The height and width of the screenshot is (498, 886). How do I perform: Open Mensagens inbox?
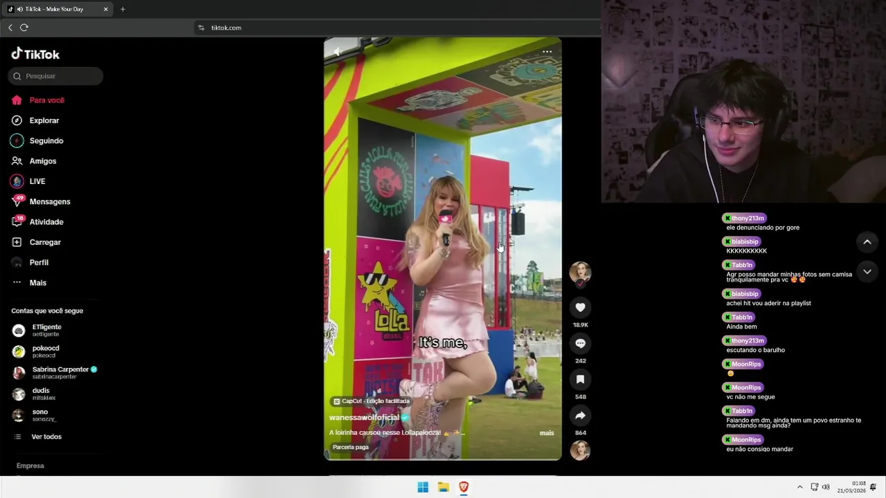click(41, 201)
